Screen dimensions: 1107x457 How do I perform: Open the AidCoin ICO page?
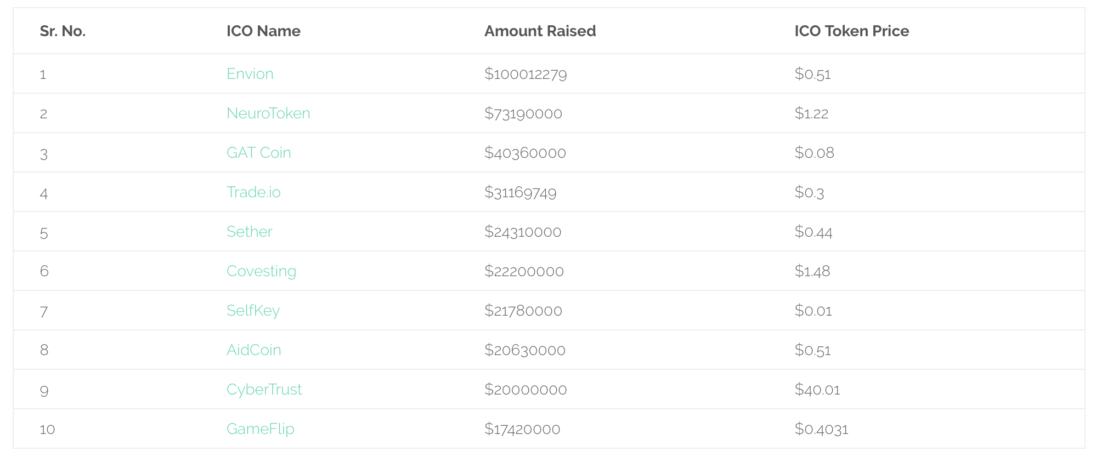[253, 350]
